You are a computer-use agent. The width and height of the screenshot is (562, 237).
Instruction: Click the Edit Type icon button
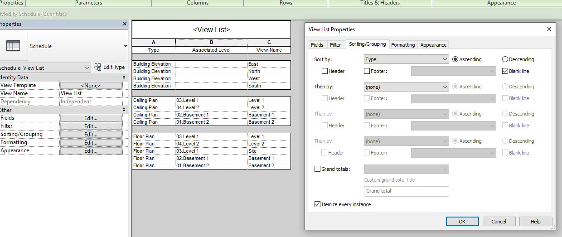(109, 68)
